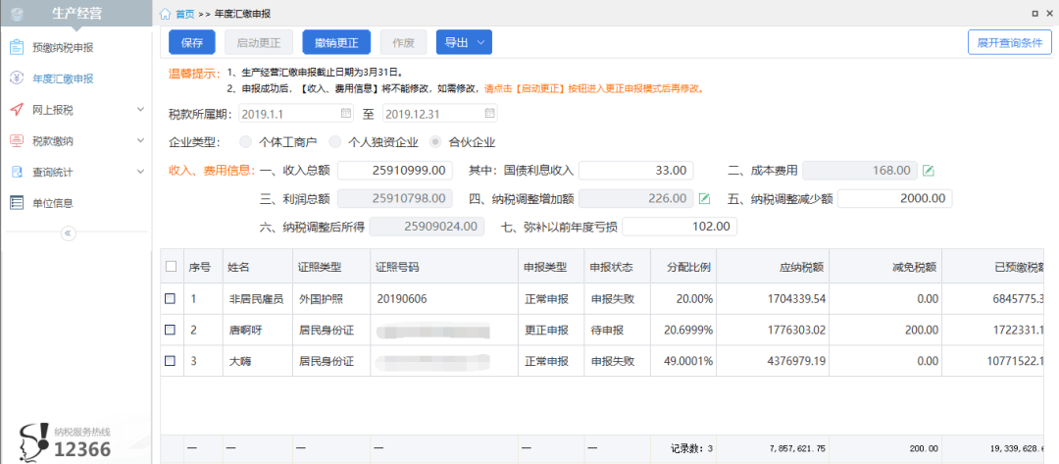
Task: Click the 保存 button
Action: tap(192, 42)
